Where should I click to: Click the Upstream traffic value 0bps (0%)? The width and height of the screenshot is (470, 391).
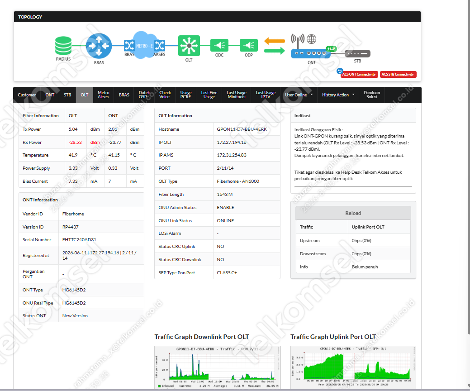(x=361, y=241)
